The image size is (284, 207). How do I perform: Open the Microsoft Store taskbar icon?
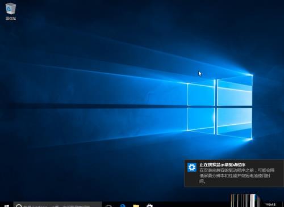point(149,205)
